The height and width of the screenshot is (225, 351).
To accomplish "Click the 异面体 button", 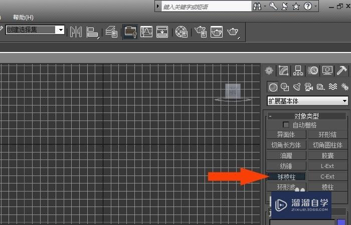I will coord(286,134).
